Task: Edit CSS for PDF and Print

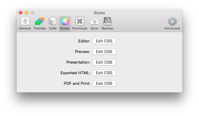Action: [x=104, y=84]
